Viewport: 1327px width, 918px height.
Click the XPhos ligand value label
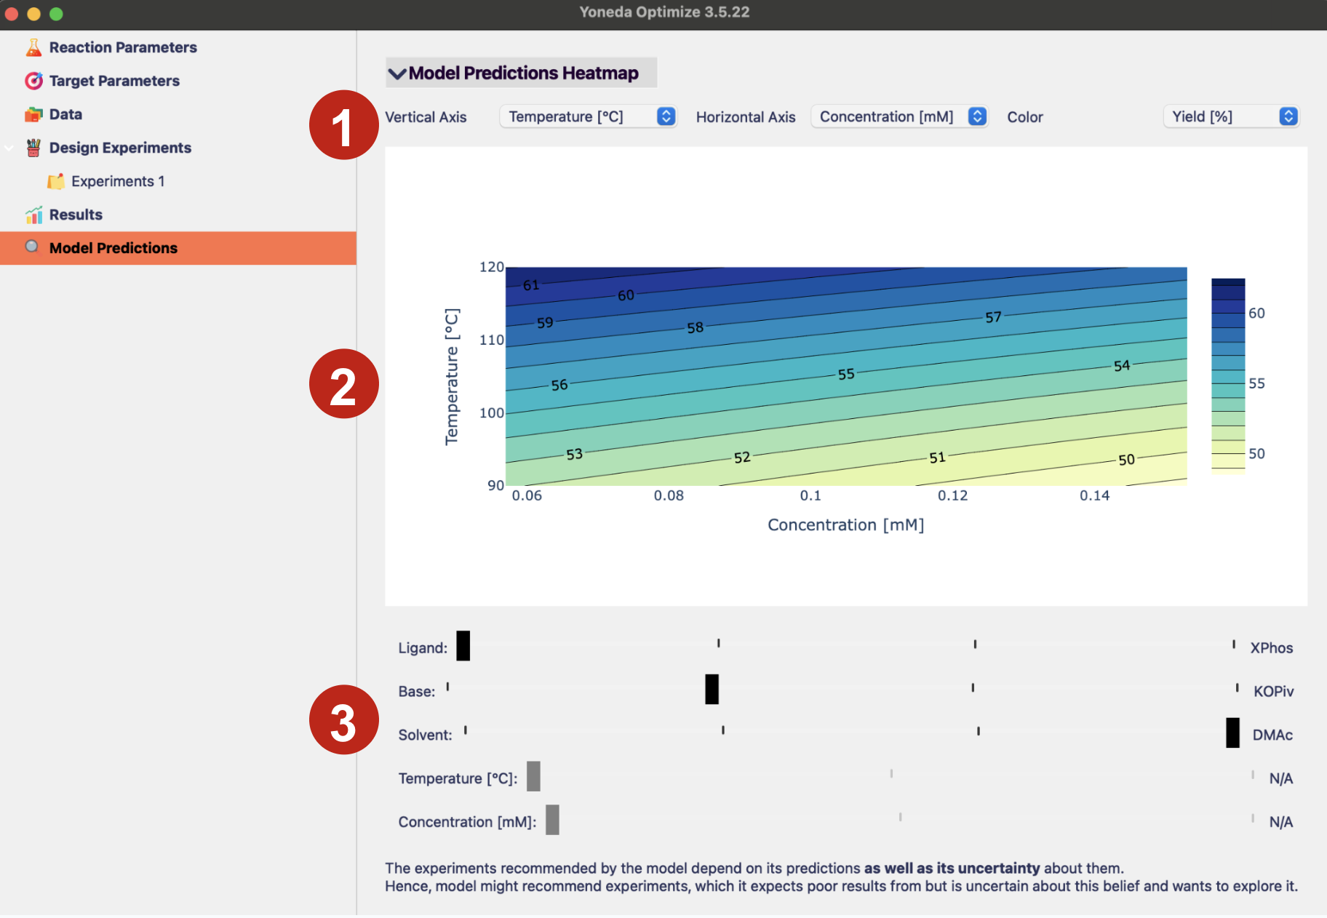click(1272, 648)
